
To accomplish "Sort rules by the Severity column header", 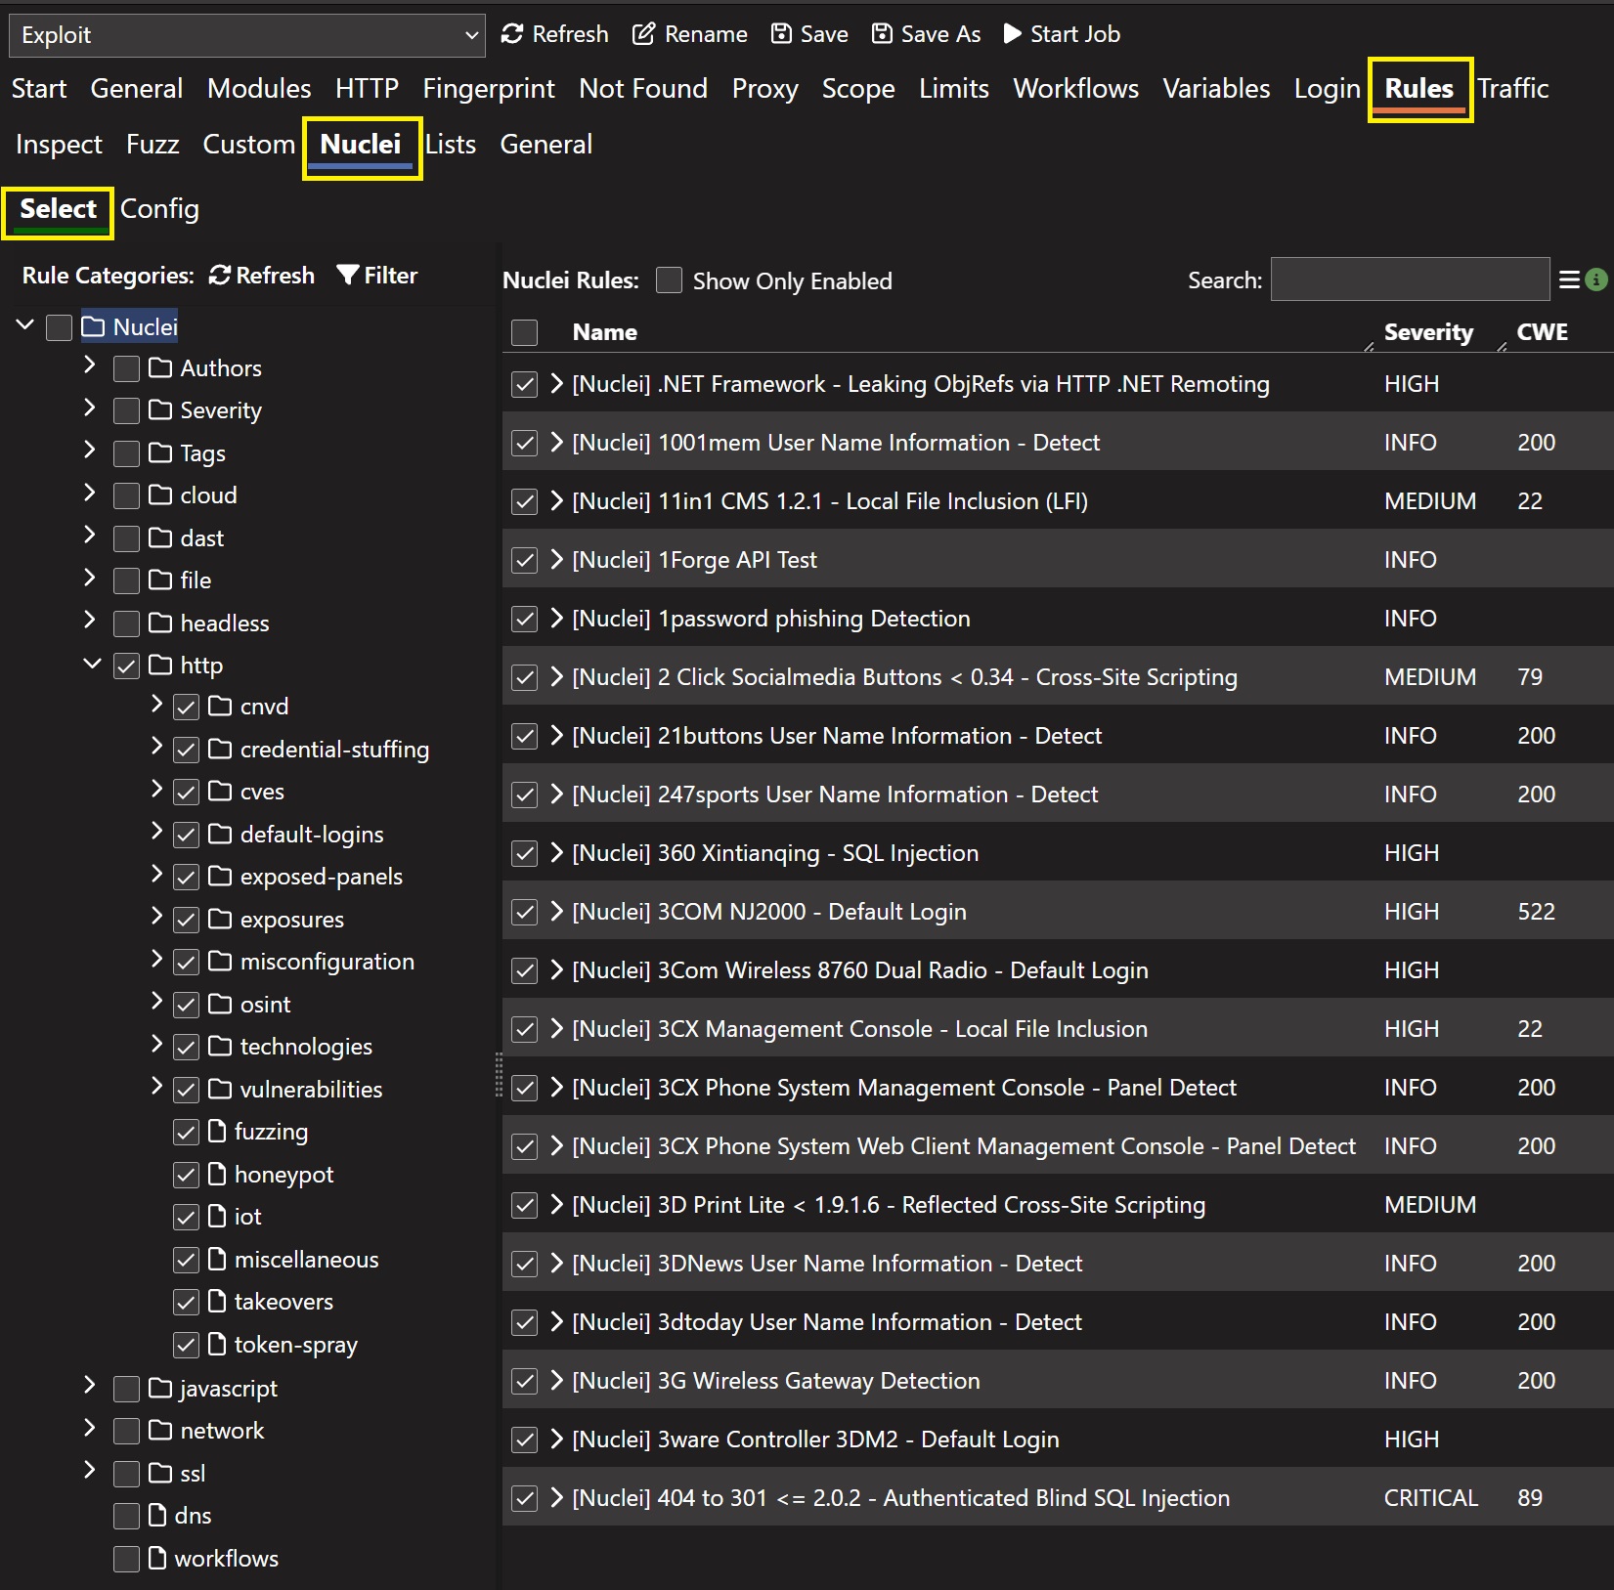I will pos(1427,332).
